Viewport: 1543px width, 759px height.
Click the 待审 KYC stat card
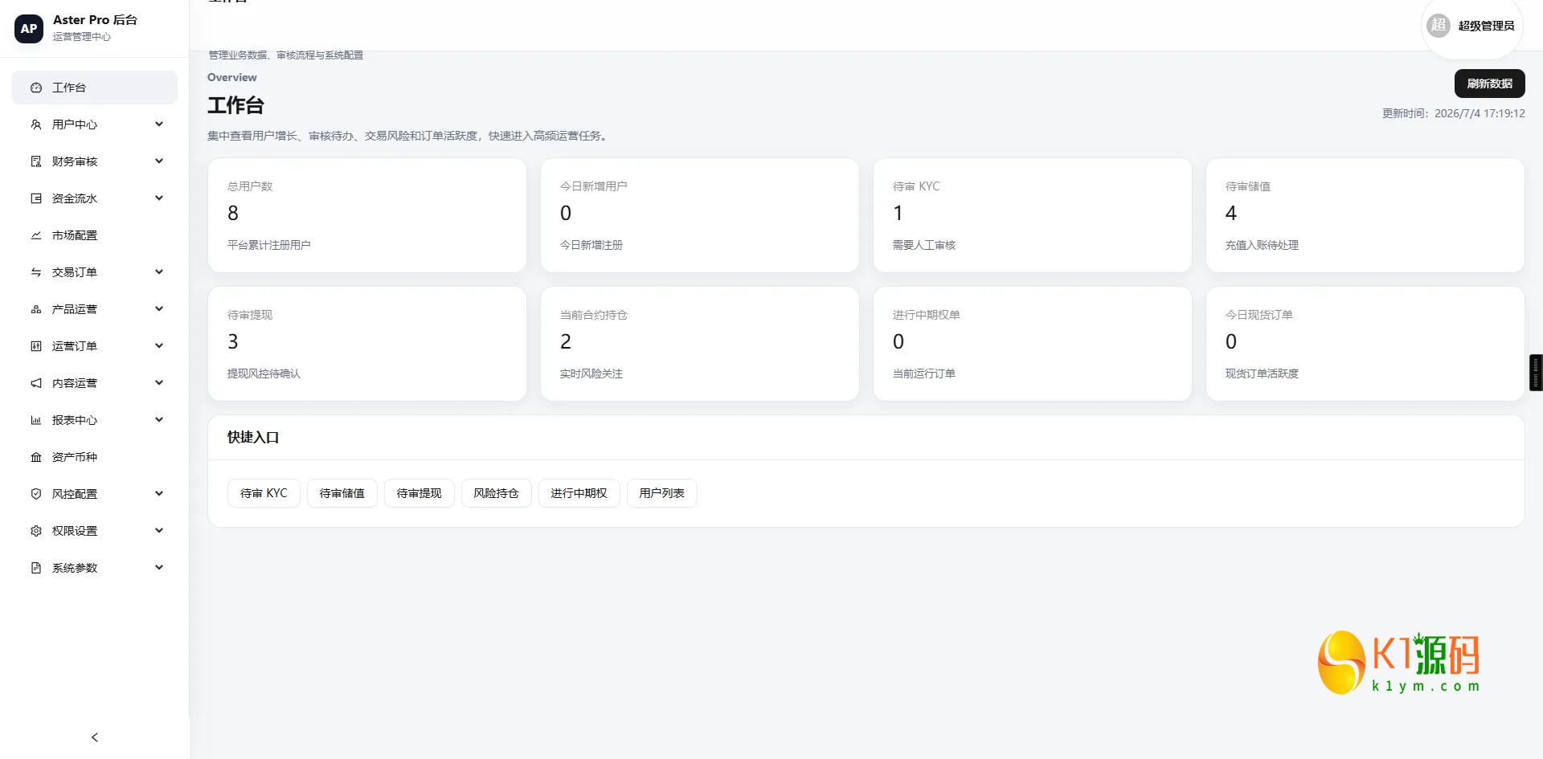[x=1033, y=215]
